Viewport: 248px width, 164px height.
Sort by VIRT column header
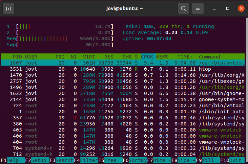pyautogui.click(x=89, y=57)
